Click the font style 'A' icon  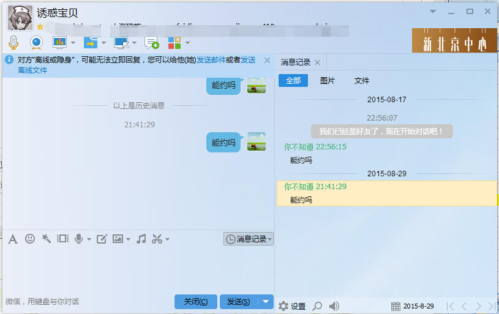[12, 239]
